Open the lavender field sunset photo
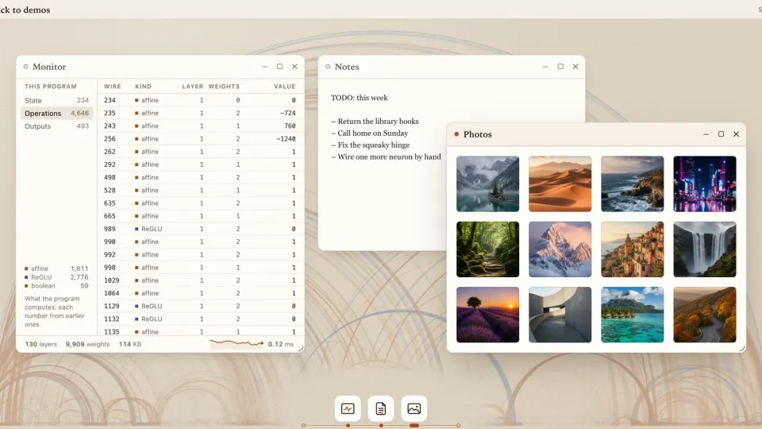 pos(487,315)
